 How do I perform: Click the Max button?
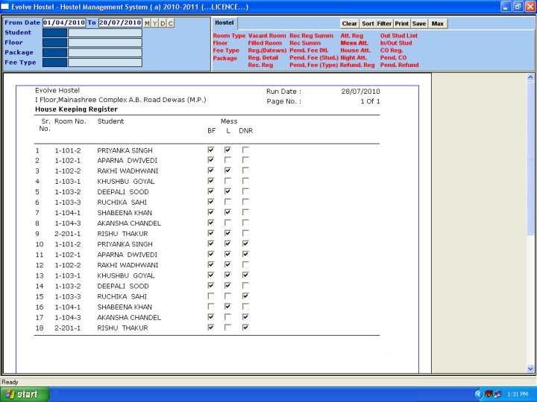[437, 24]
